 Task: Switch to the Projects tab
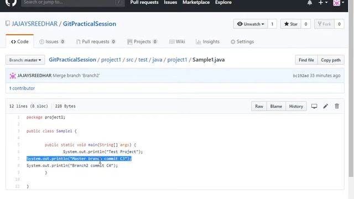142,41
